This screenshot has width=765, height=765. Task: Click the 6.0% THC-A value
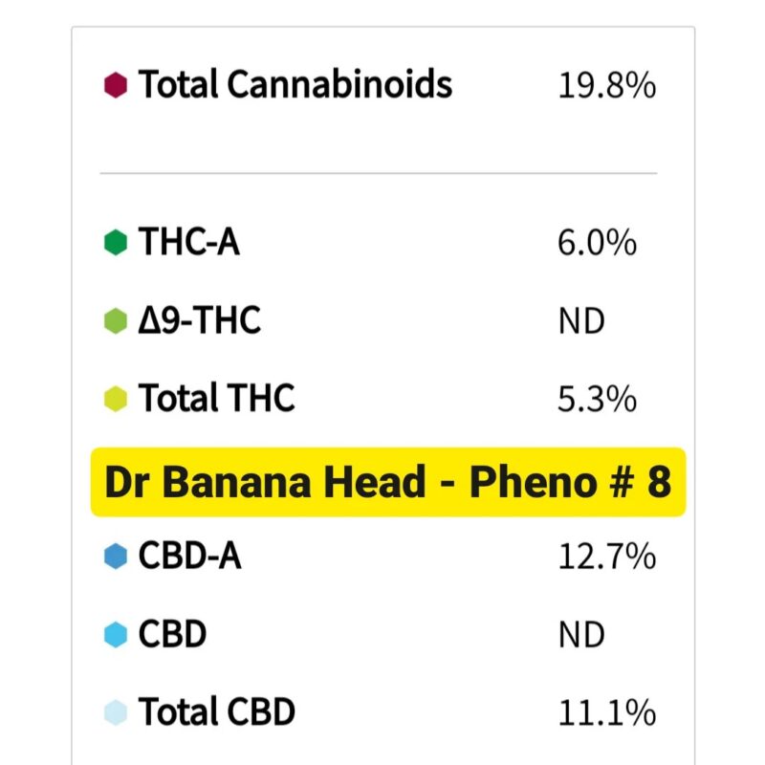coord(597,243)
